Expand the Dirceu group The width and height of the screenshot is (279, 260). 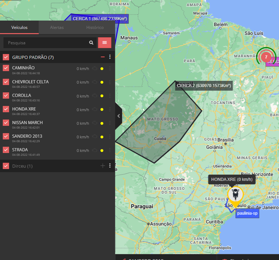[x=103, y=166]
